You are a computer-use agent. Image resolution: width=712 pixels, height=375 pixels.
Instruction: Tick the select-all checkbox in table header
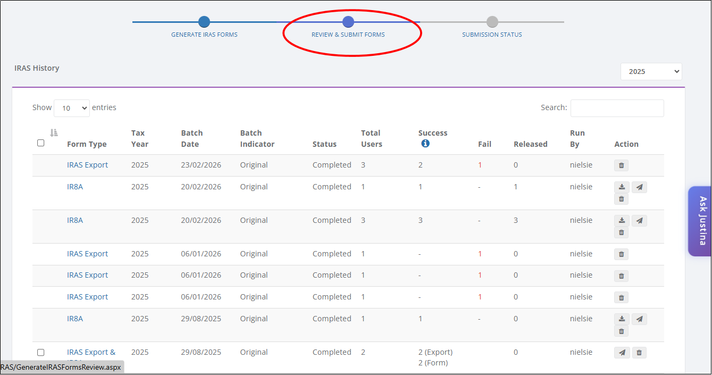(x=41, y=143)
